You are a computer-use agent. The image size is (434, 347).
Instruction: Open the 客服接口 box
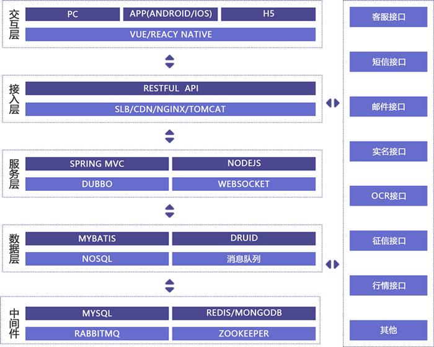388,17
